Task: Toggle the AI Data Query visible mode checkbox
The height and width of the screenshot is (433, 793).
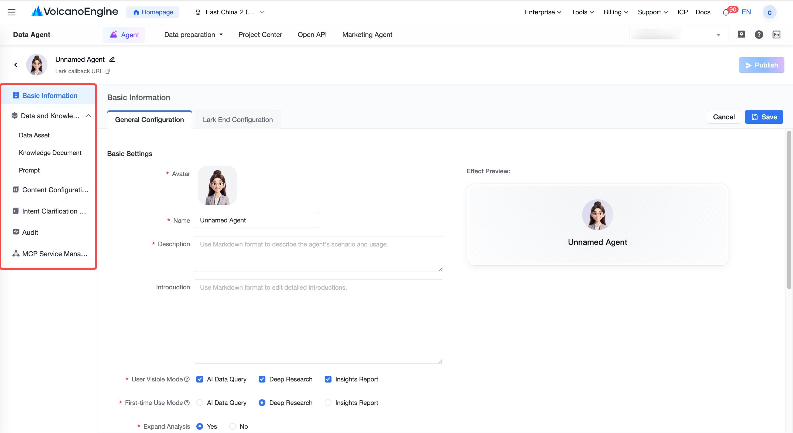Action: [x=200, y=379]
